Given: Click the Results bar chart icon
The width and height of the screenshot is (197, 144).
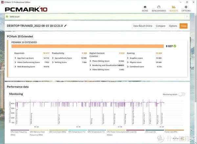Looking at the screenshot, I should click(174, 7).
